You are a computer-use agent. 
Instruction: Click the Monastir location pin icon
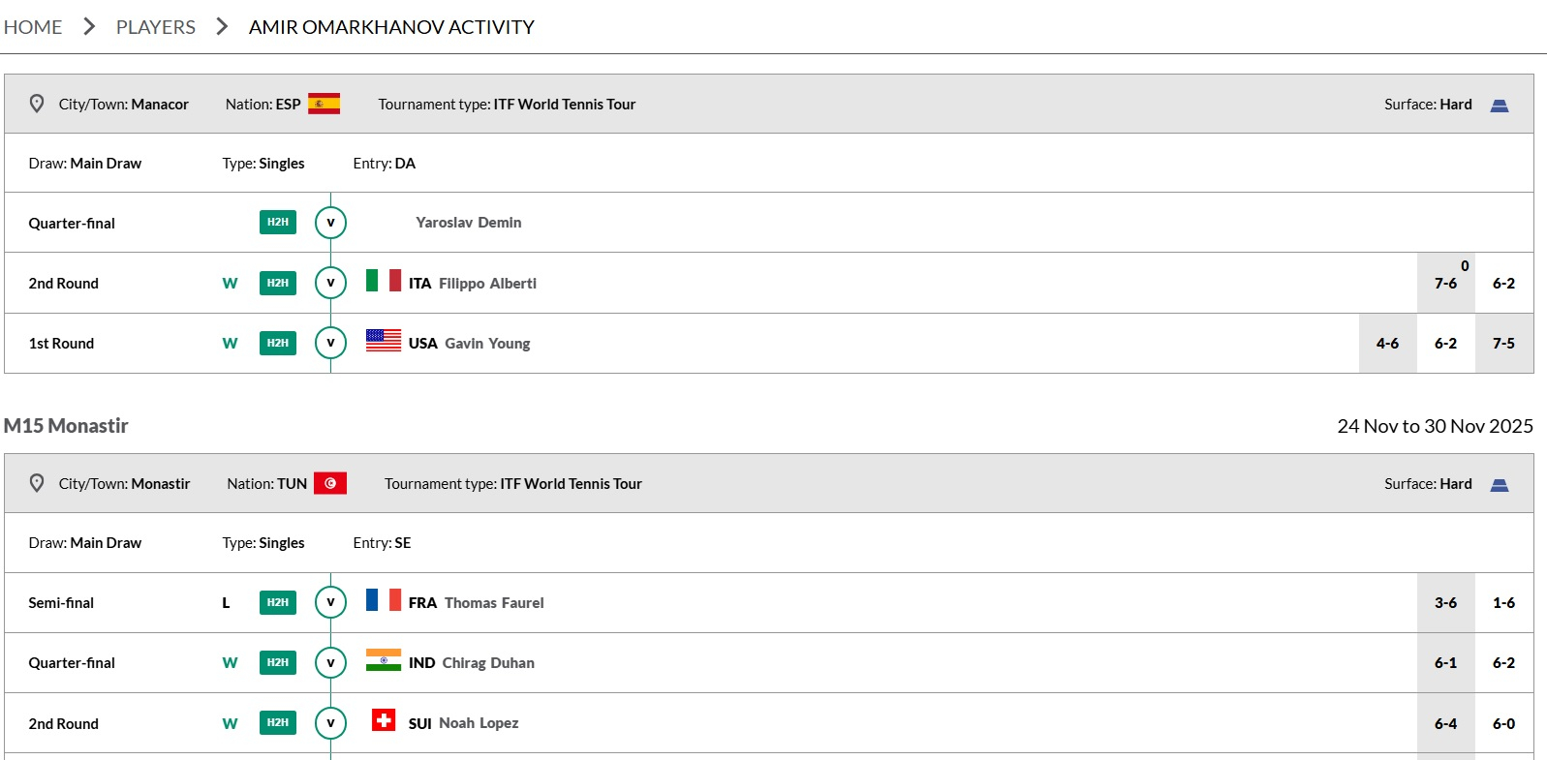(x=37, y=483)
